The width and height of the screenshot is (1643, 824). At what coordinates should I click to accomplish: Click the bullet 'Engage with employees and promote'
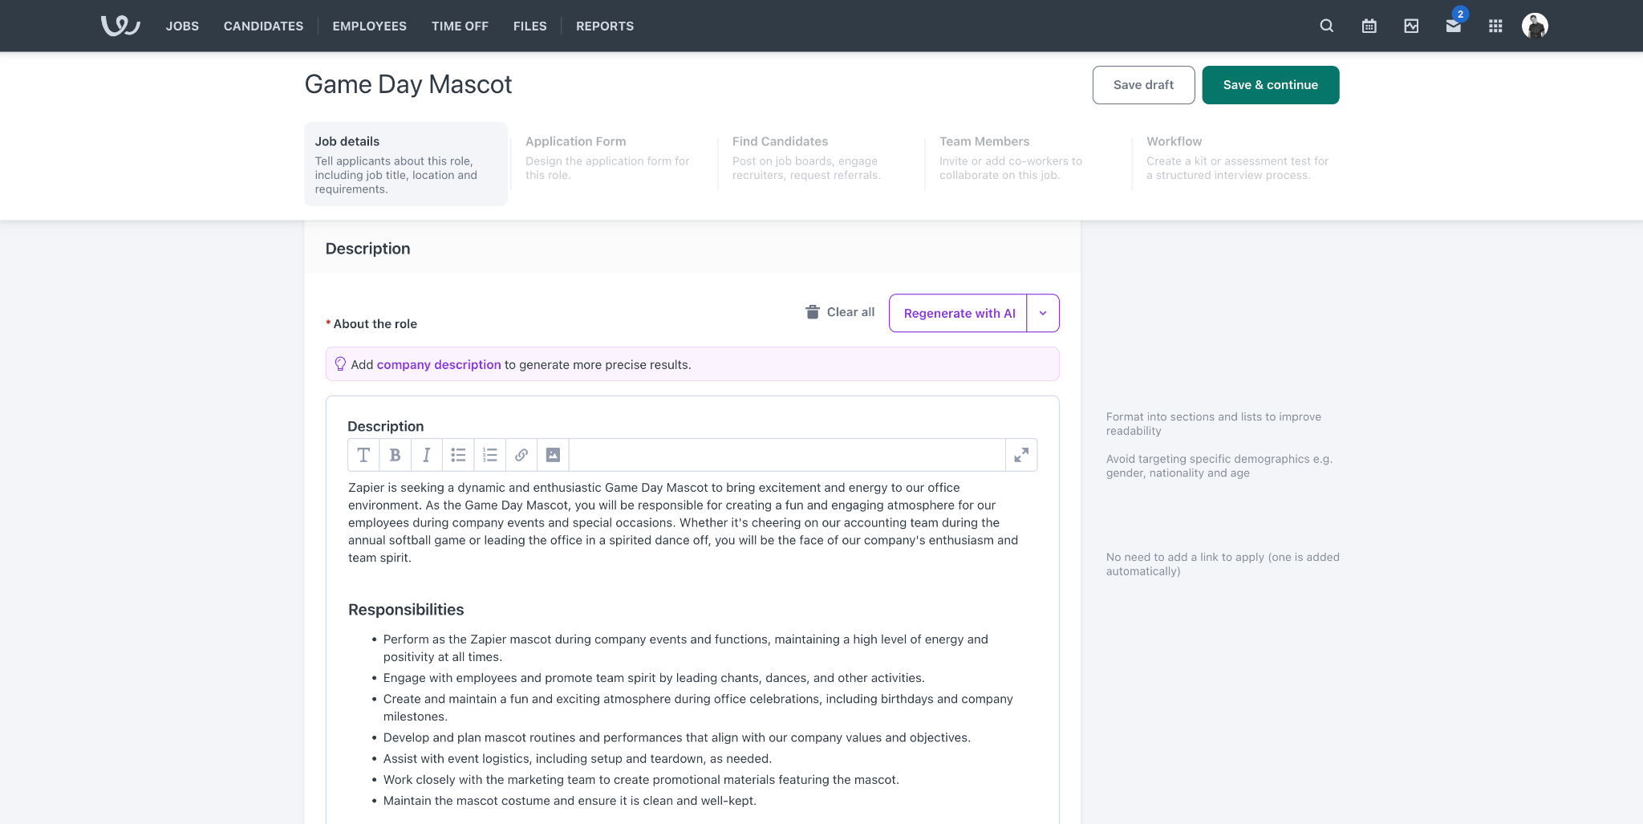(x=654, y=677)
